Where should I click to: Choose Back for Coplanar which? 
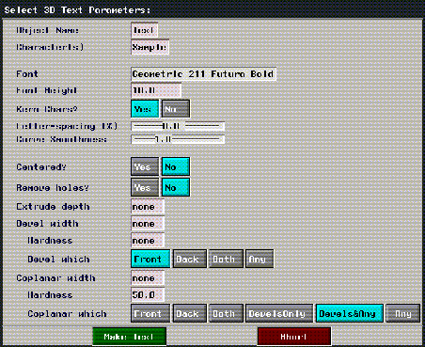(190, 313)
